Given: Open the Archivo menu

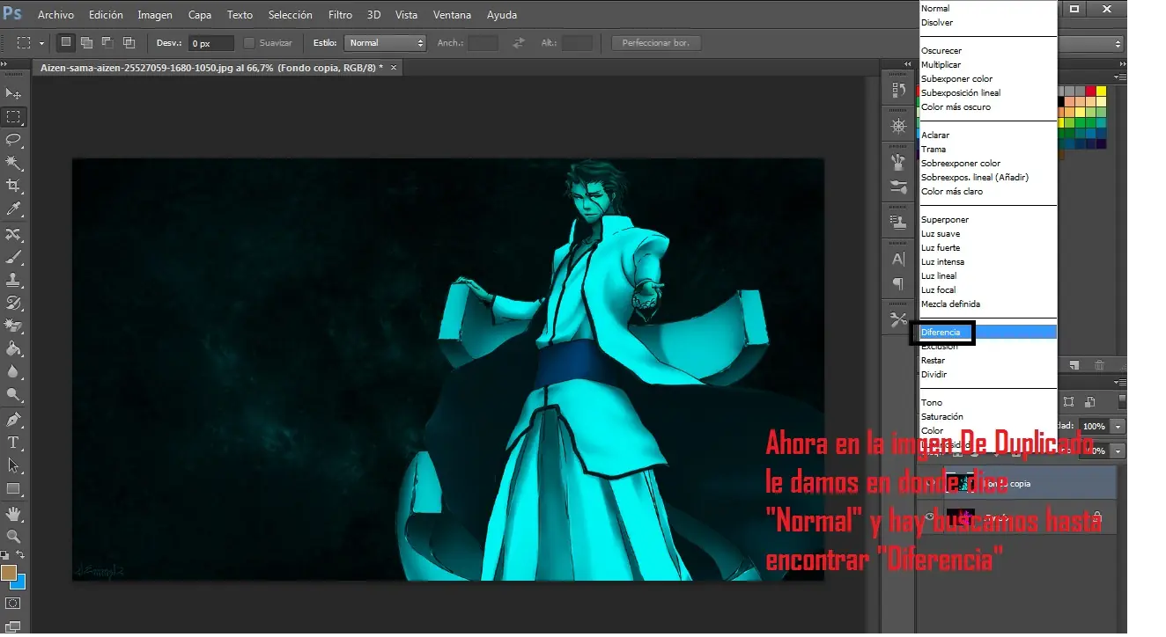Looking at the screenshot, I should [x=55, y=15].
